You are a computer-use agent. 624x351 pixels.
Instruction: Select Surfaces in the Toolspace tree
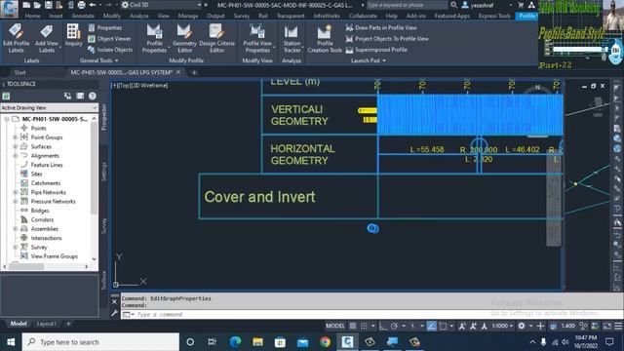[x=41, y=146]
